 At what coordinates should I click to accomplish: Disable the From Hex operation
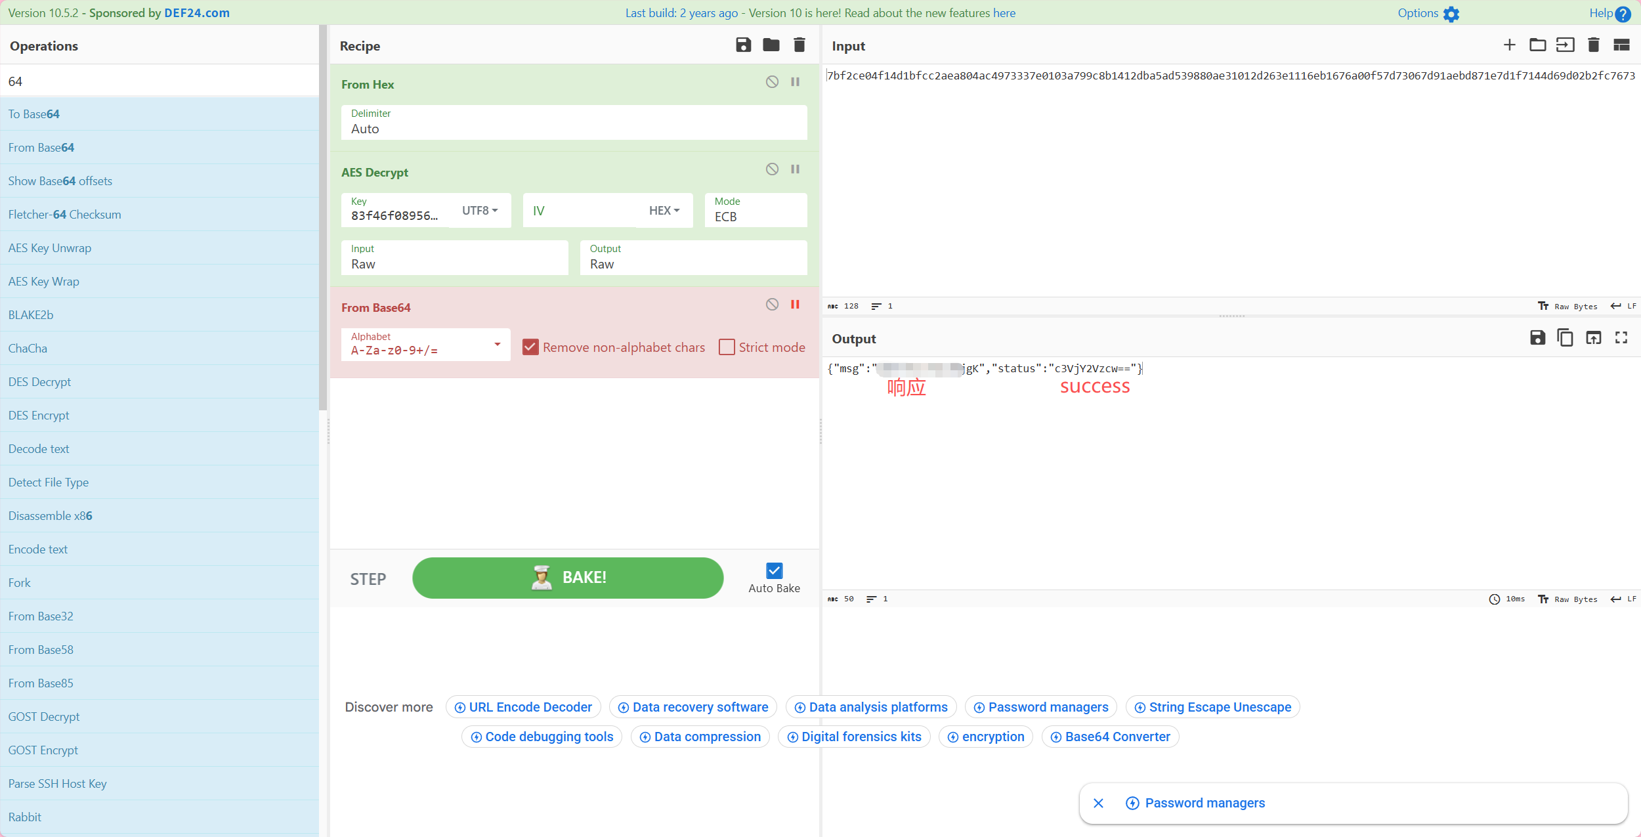point(772,82)
